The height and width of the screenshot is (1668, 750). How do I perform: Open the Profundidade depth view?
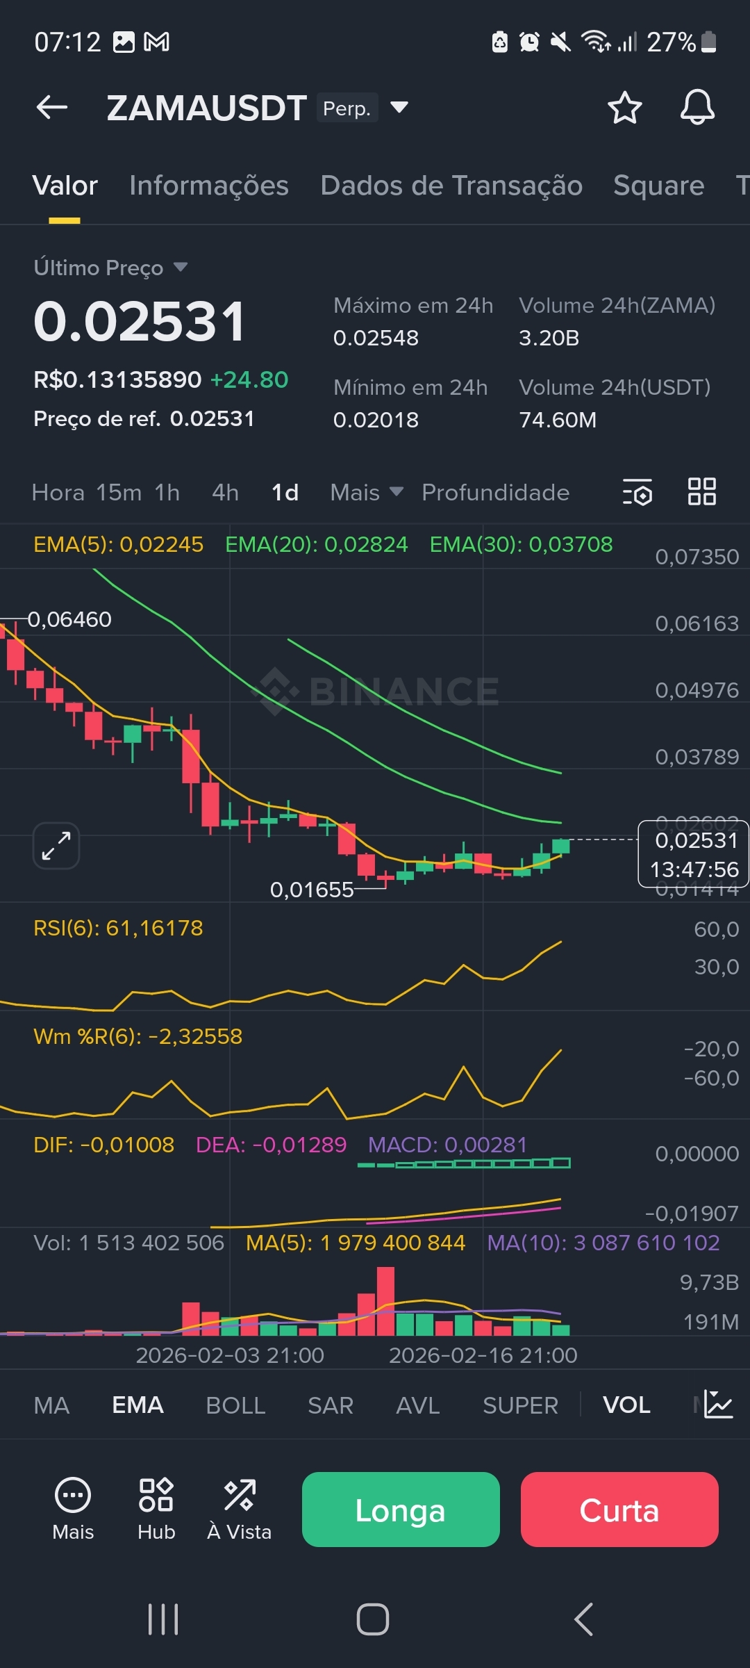pos(496,492)
